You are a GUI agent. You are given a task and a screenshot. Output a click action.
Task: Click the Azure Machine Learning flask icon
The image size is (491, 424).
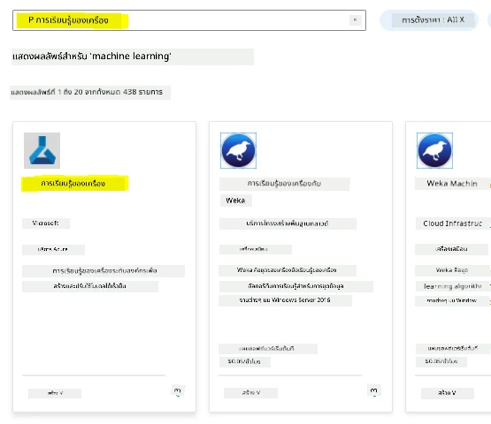(42, 150)
